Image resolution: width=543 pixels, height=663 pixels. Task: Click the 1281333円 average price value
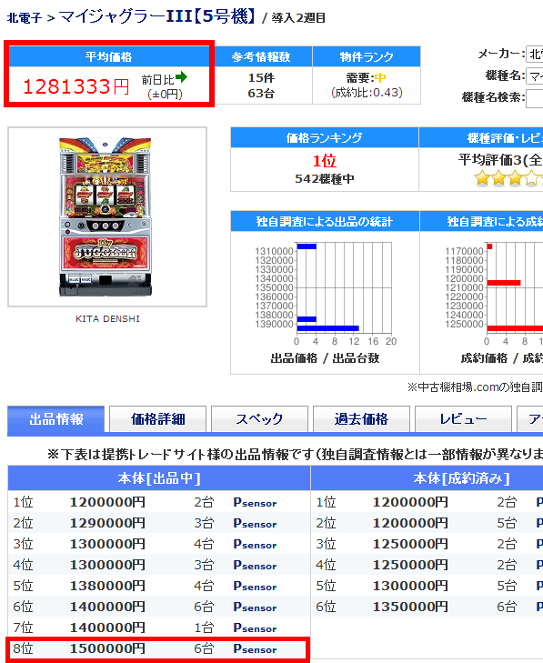76,86
